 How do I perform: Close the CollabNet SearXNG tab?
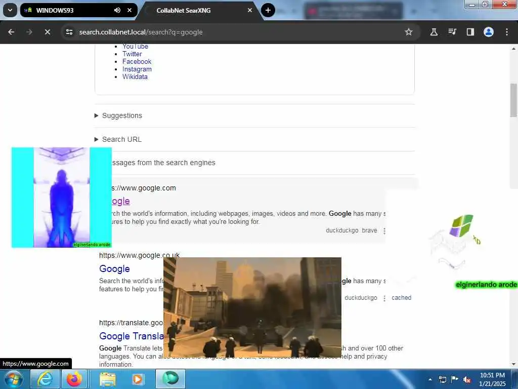point(250,10)
